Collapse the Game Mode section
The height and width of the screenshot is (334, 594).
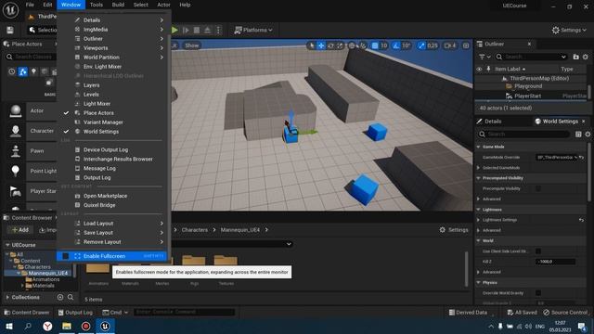point(479,147)
